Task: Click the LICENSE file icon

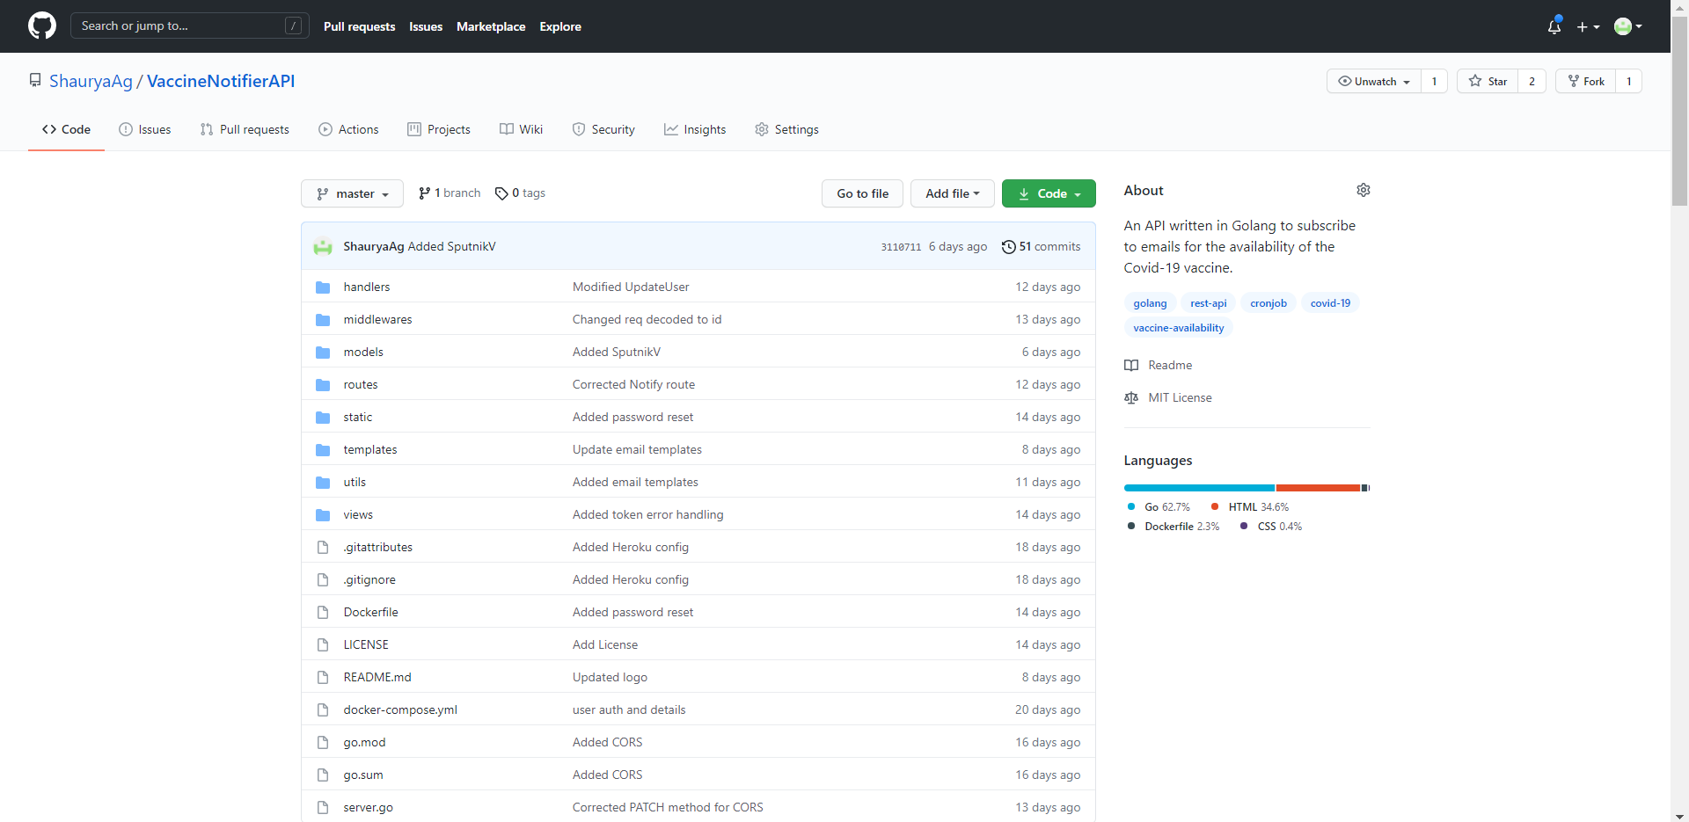Action: [x=323, y=644]
